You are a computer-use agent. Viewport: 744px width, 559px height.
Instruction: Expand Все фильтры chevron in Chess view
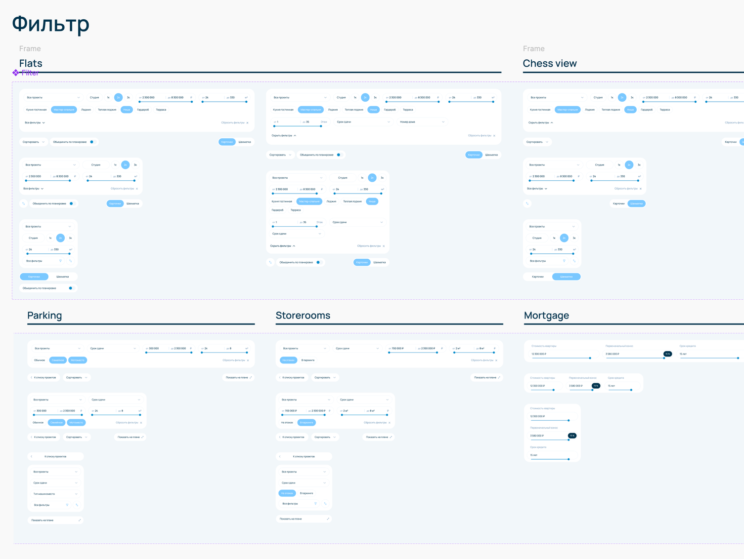(546, 189)
